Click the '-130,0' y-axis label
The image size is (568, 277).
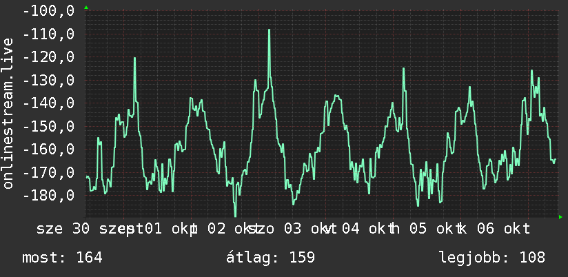(x=48, y=80)
